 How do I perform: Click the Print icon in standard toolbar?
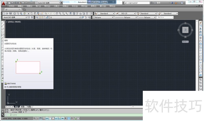[x=15, y=13]
